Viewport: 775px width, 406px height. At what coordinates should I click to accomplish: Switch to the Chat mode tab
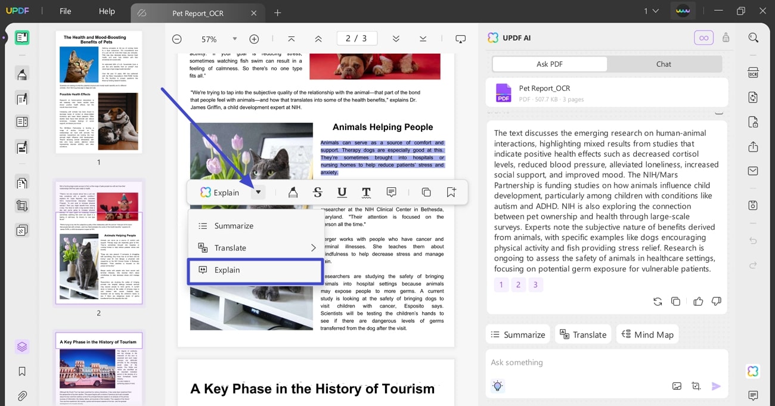[x=664, y=64]
